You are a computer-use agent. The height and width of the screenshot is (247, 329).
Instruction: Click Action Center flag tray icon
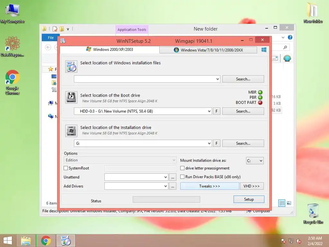point(283,241)
